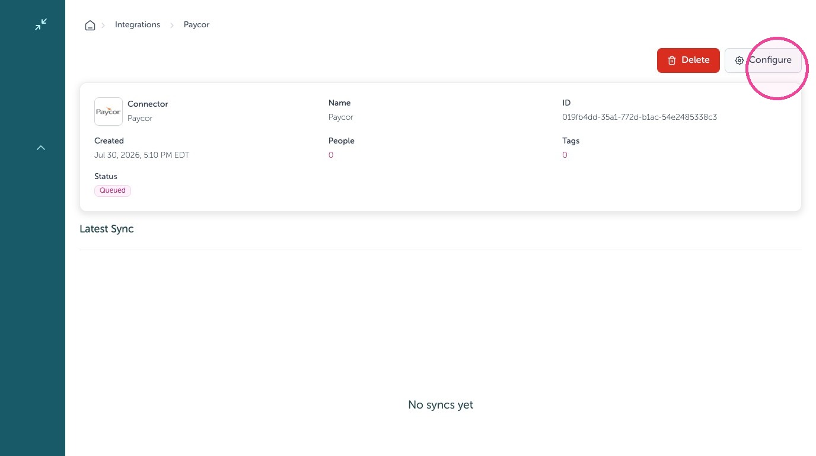The height and width of the screenshot is (456, 816).
Task: Click the Paycor logo thumbnail
Action: pos(109,111)
